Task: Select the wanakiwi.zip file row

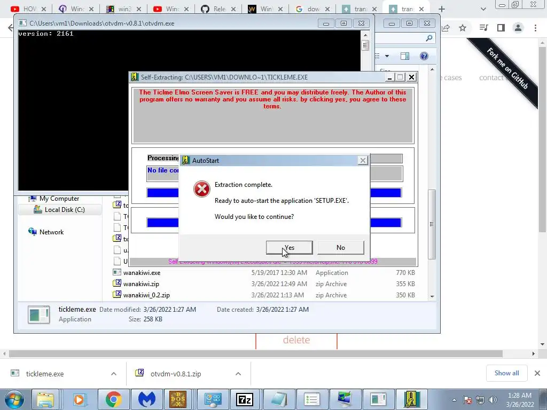Action: coord(264,284)
